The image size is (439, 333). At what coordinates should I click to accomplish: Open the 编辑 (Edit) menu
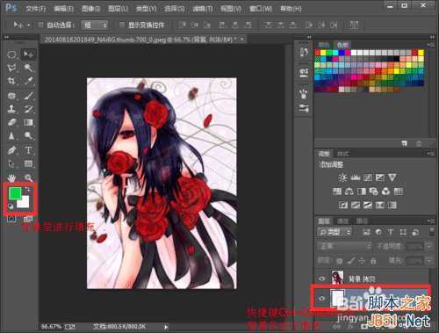(63, 9)
